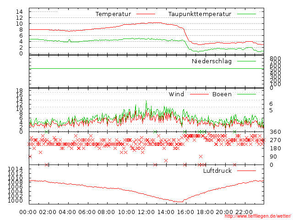293x220 pixels.
Task: Click the red Temperatur legend line
Action: (x=146, y=14)
